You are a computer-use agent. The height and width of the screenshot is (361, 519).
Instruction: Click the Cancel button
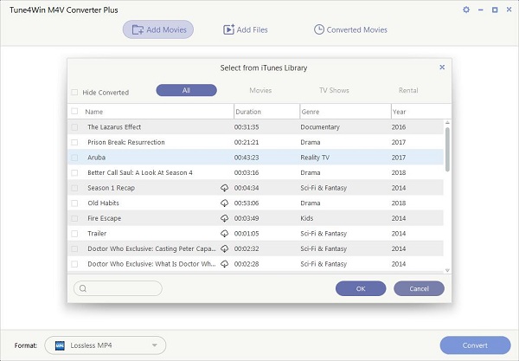click(x=419, y=288)
